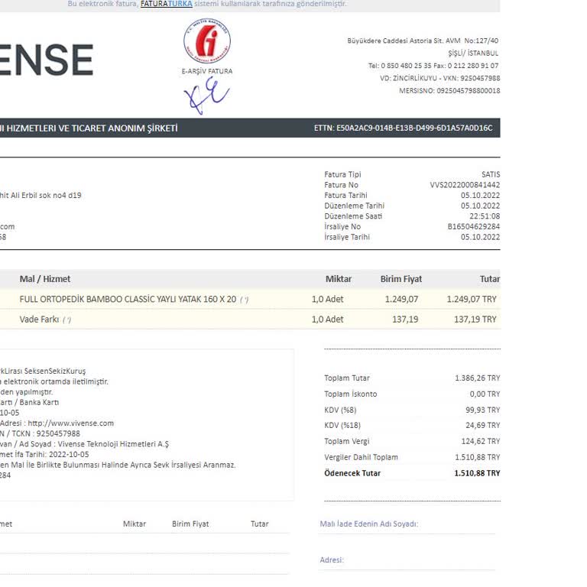Screen dimensions: 587x587
Task: Click the Ödenecek Tutar label
Action: (352, 473)
